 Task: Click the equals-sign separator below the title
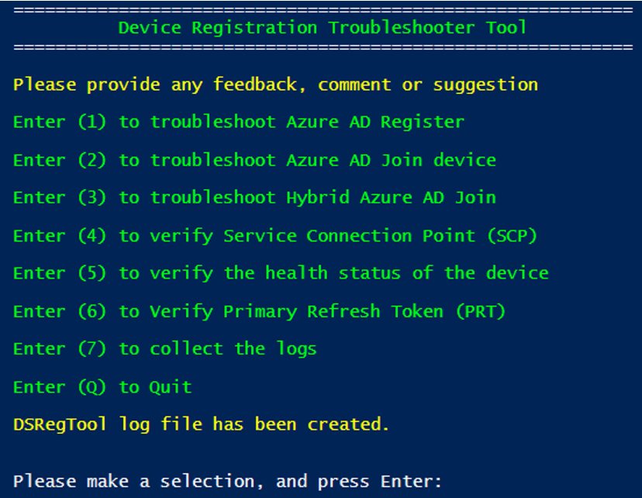click(x=322, y=47)
